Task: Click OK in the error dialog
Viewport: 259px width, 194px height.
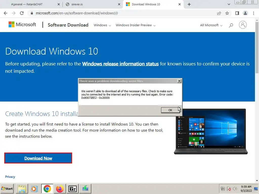Action: coord(170,110)
